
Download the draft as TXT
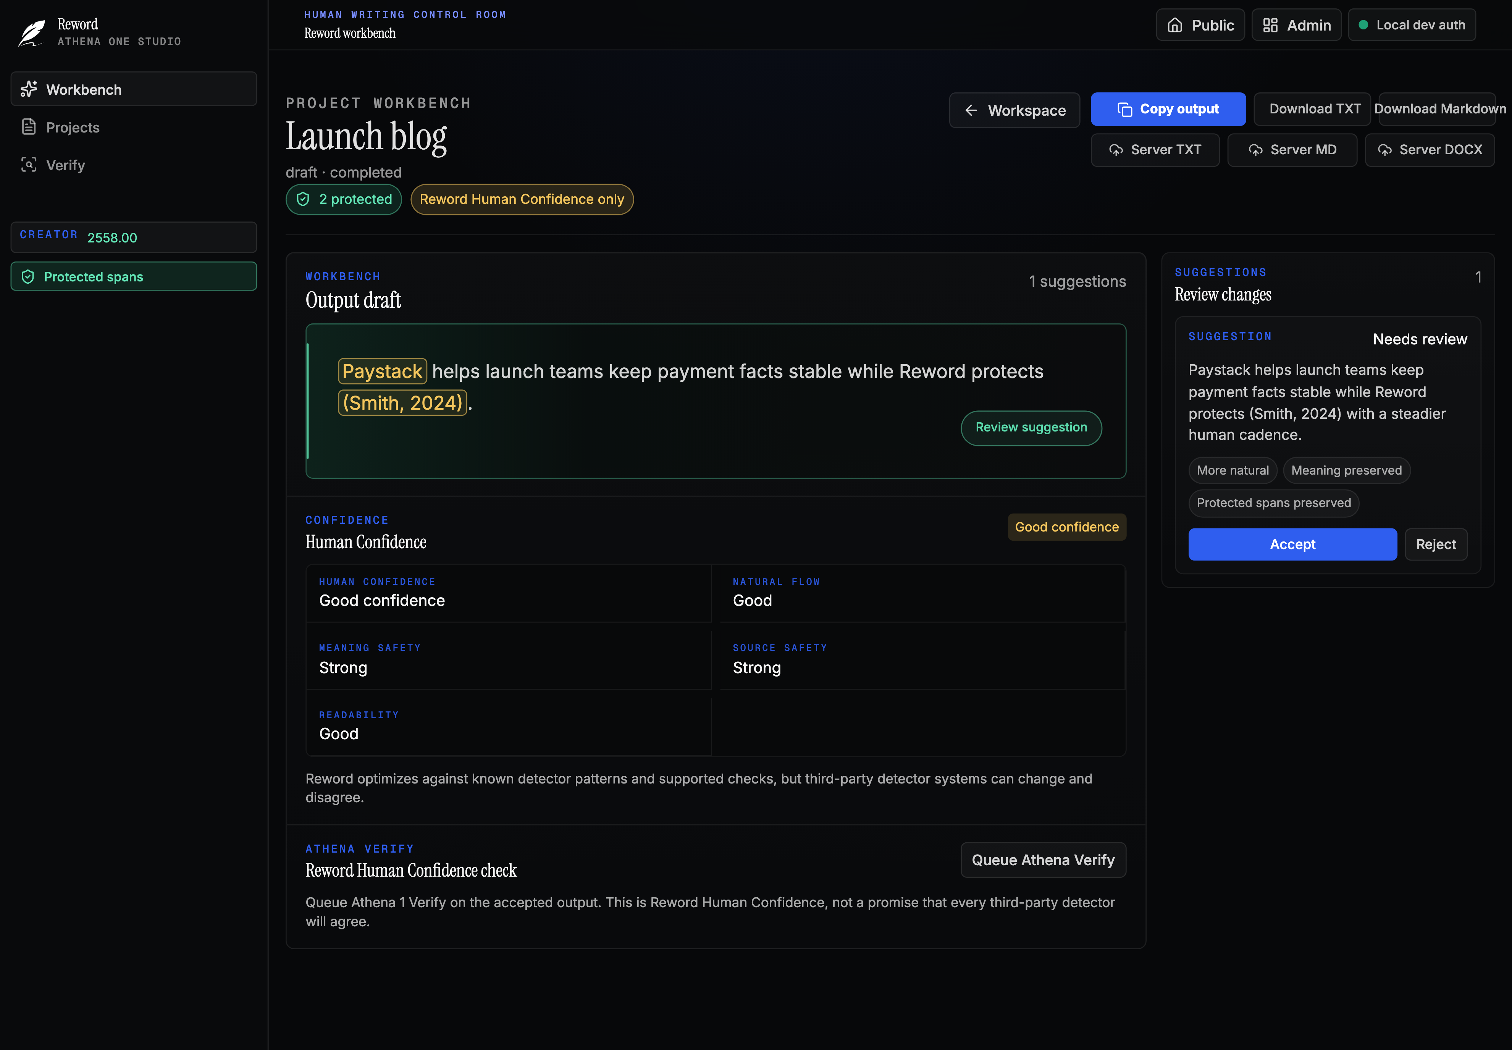click(x=1312, y=109)
